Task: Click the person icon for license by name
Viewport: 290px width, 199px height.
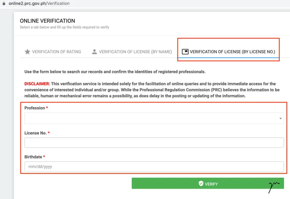Action: tap(94, 52)
